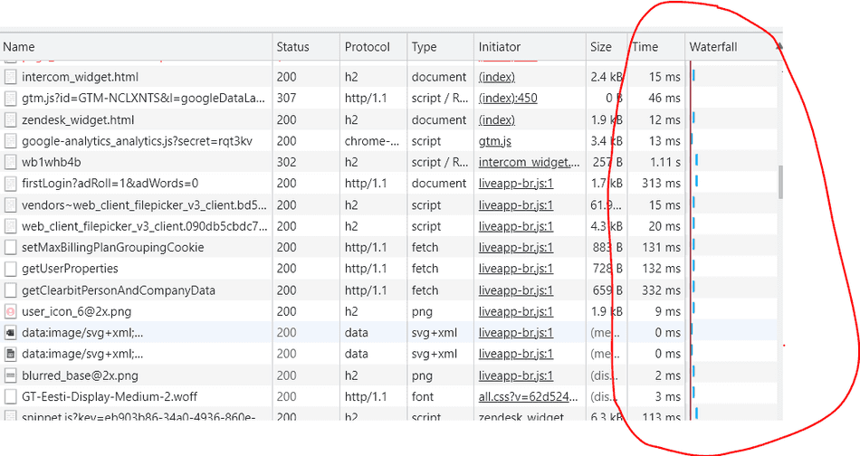Click the chrome- protocol cell

click(372, 141)
